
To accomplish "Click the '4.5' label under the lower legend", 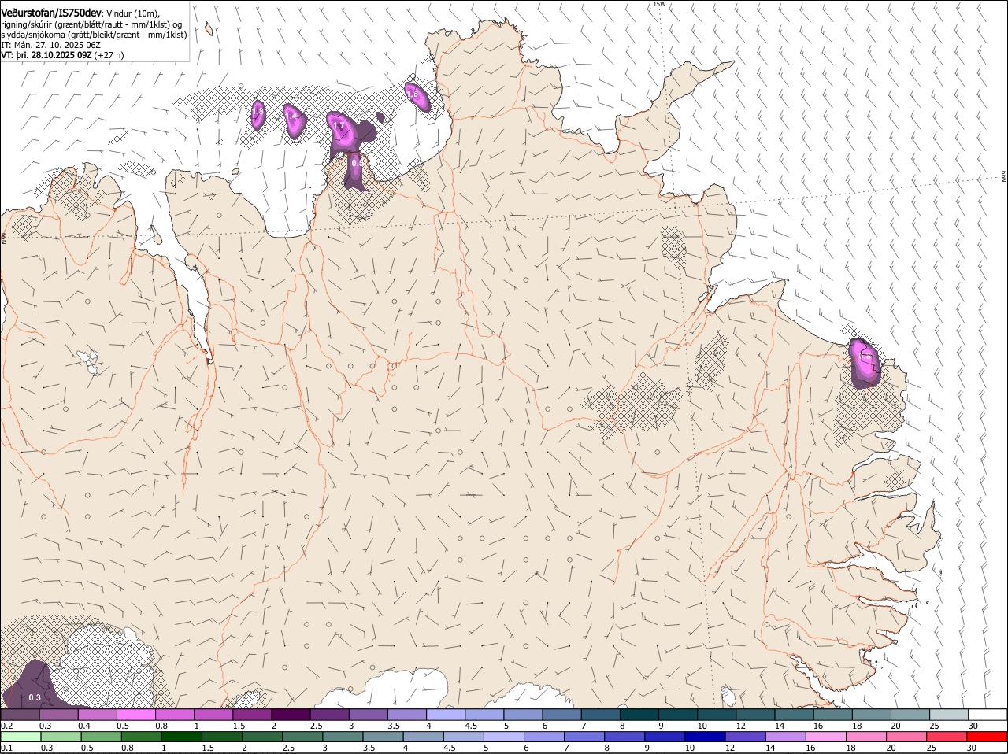I will (450, 748).
